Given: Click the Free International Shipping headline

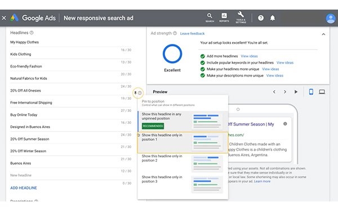Looking at the screenshot, I should 71,103.
